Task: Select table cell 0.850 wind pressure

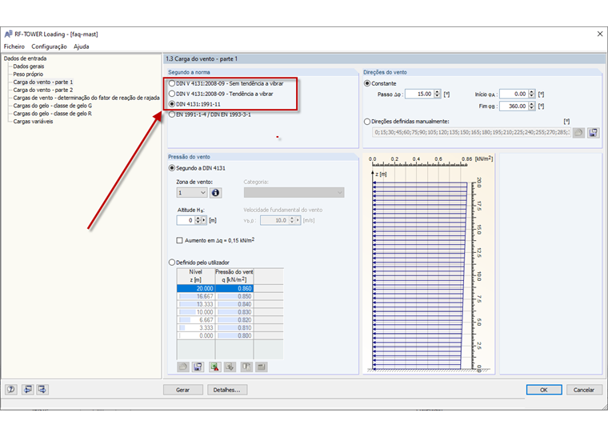Action: click(x=234, y=296)
